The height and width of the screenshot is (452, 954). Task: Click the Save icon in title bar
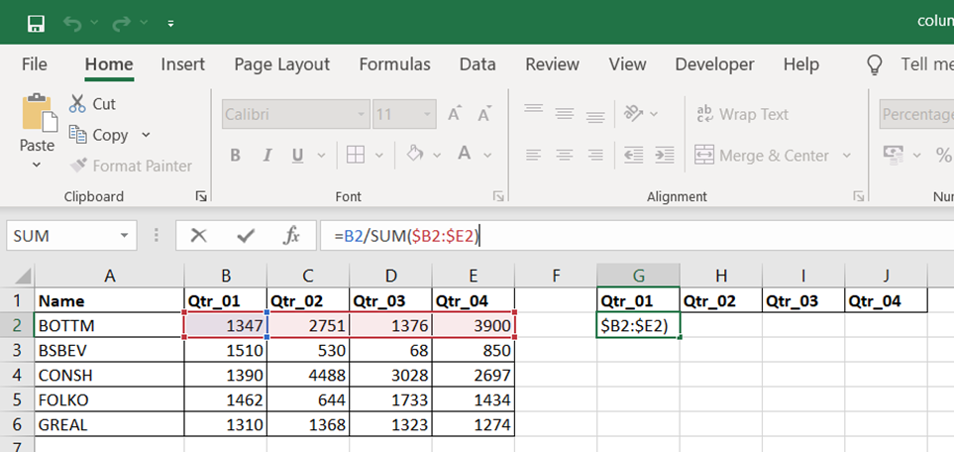click(36, 22)
